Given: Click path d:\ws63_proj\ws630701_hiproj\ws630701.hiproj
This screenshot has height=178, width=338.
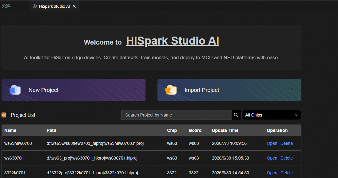Looking at the screenshot, I should 92,158.
